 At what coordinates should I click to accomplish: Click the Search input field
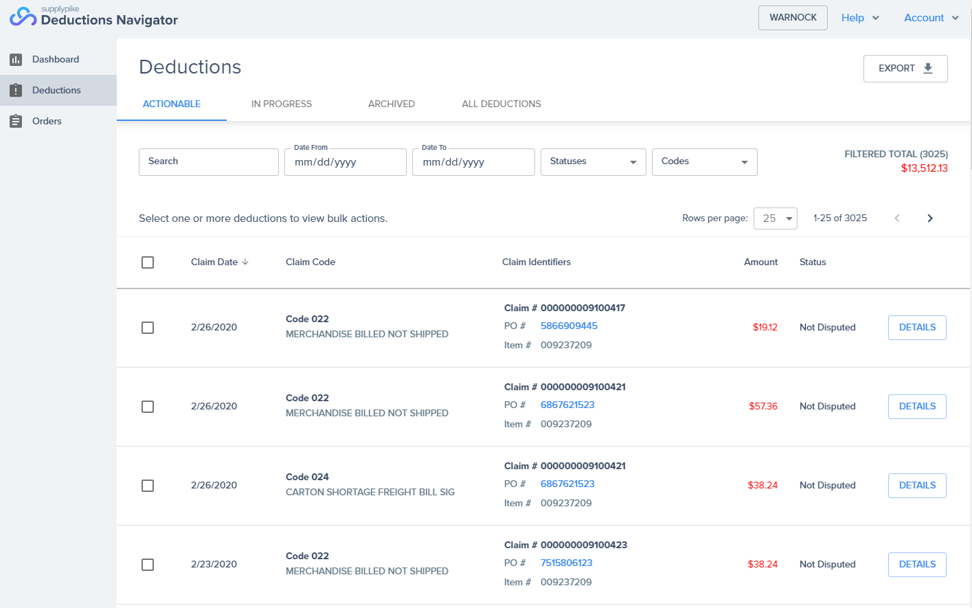209,162
